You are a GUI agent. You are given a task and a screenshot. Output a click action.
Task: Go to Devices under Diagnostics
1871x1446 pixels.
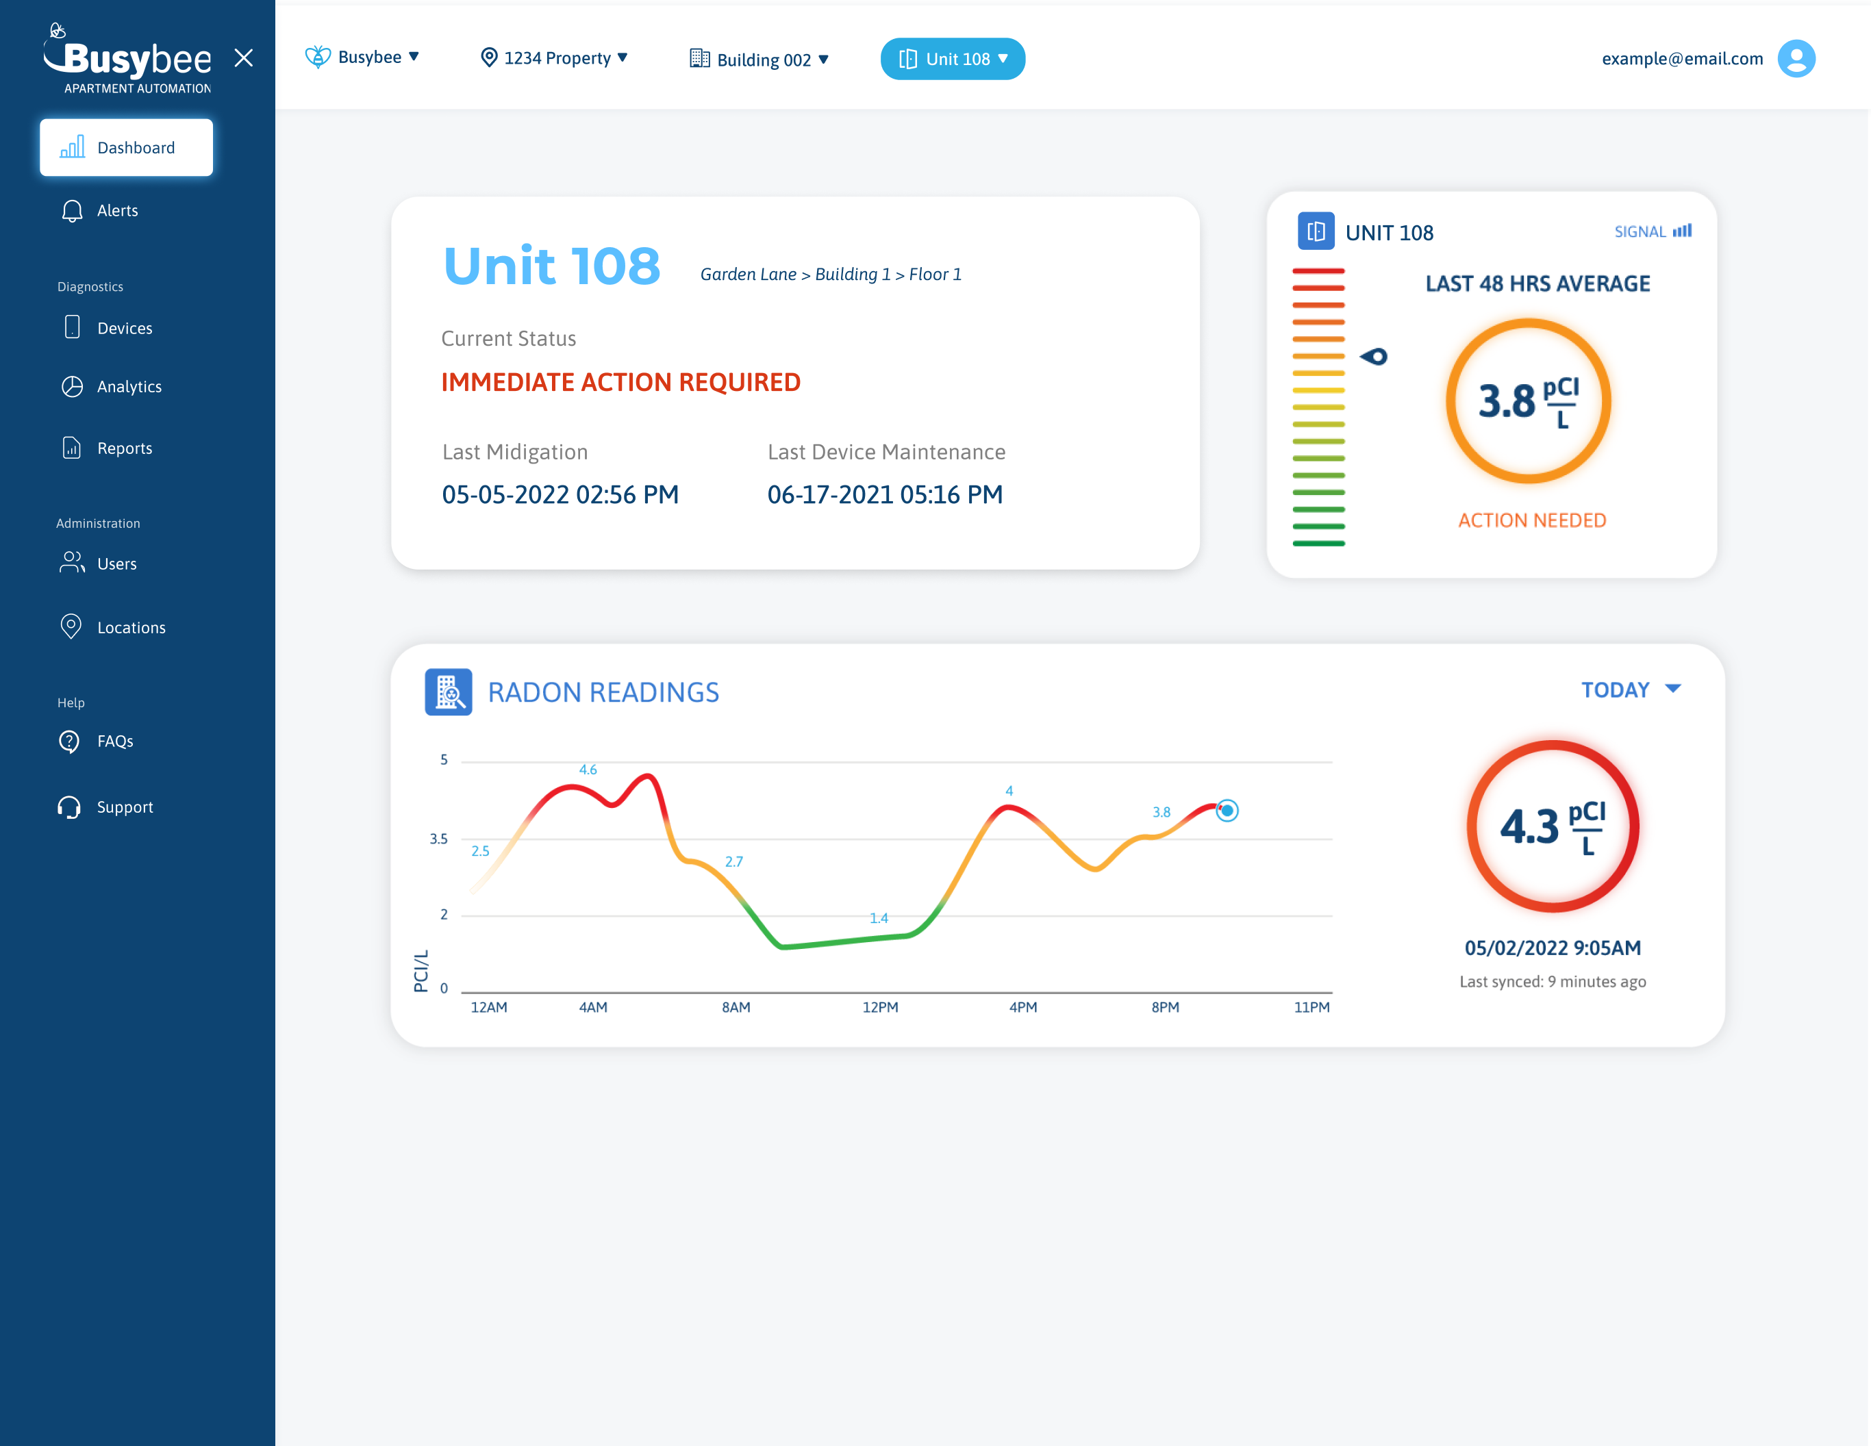coord(124,328)
